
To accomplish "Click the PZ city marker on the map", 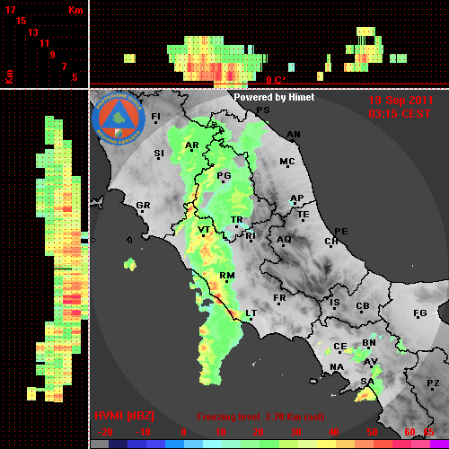I will click(x=432, y=389).
